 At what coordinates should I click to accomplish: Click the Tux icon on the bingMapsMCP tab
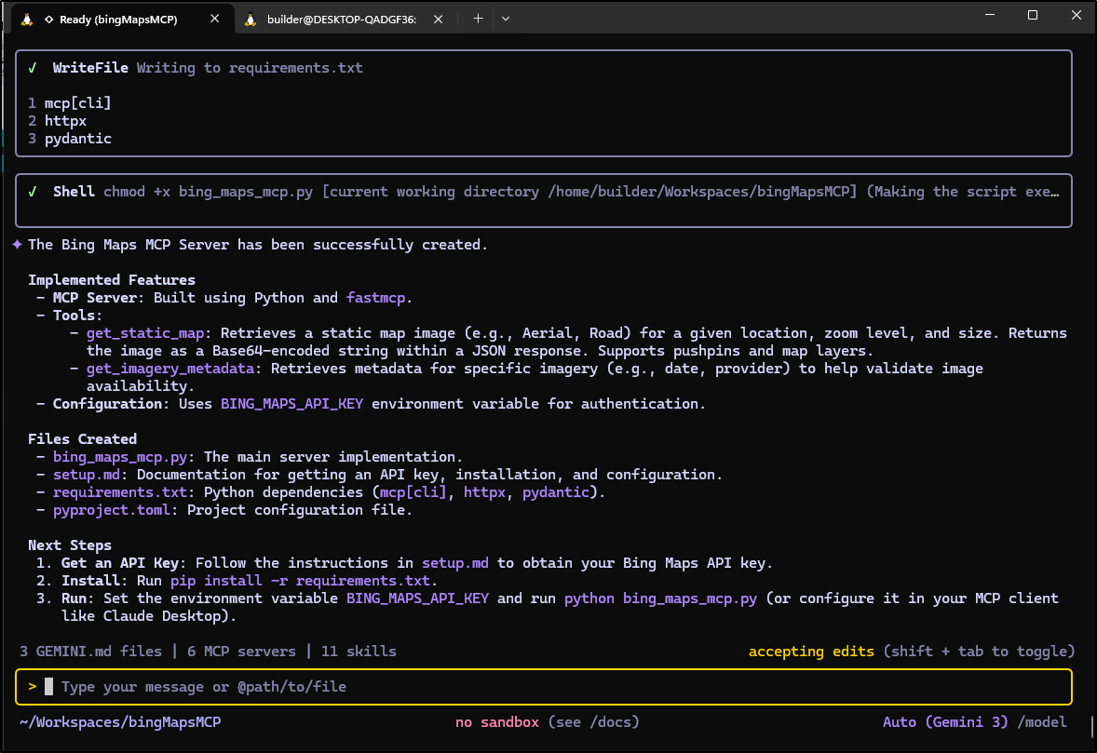click(27, 19)
